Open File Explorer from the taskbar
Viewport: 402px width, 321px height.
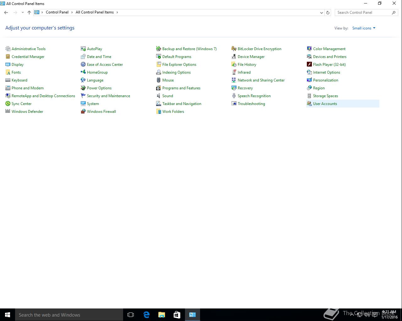[162, 315]
